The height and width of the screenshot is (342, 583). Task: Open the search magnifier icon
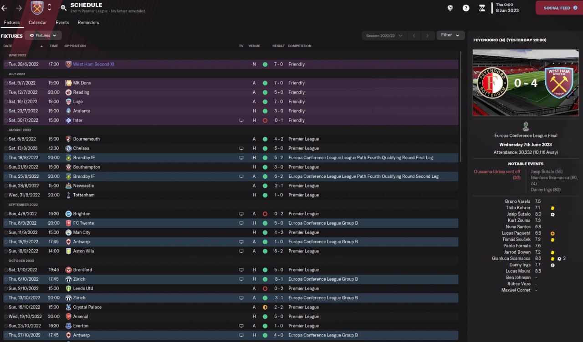coord(63,8)
